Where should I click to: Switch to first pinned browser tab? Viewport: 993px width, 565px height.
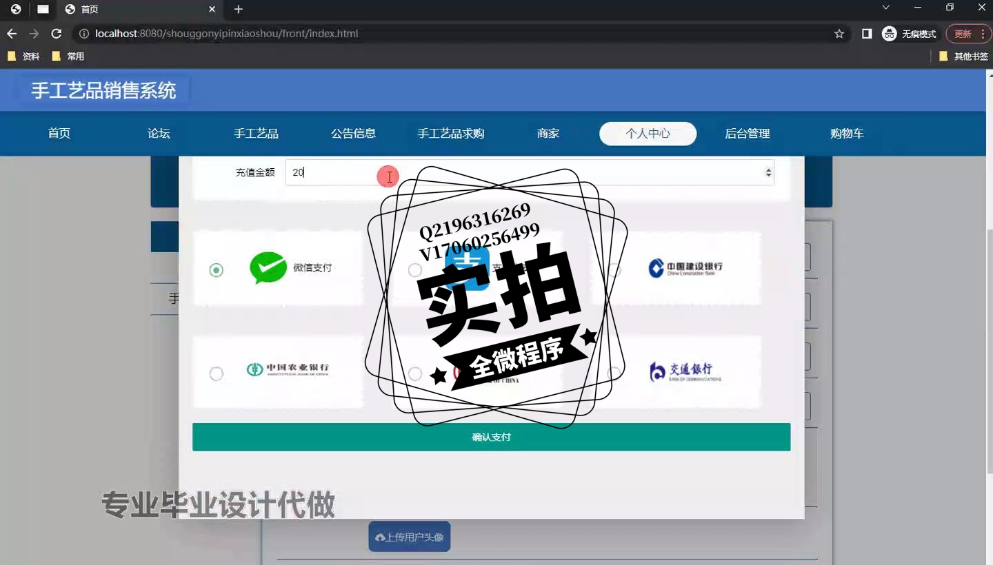(x=16, y=10)
